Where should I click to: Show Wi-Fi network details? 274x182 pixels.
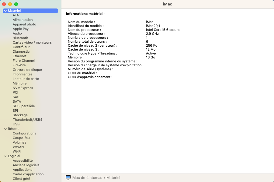pyautogui.click(x=17, y=151)
